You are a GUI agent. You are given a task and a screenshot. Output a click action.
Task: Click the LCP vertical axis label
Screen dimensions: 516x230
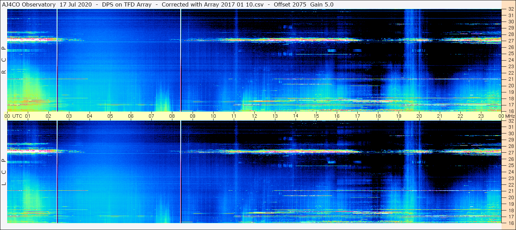coord(4,172)
